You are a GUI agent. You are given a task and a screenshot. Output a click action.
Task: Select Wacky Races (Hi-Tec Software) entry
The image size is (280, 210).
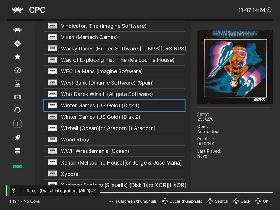[x=114, y=49]
